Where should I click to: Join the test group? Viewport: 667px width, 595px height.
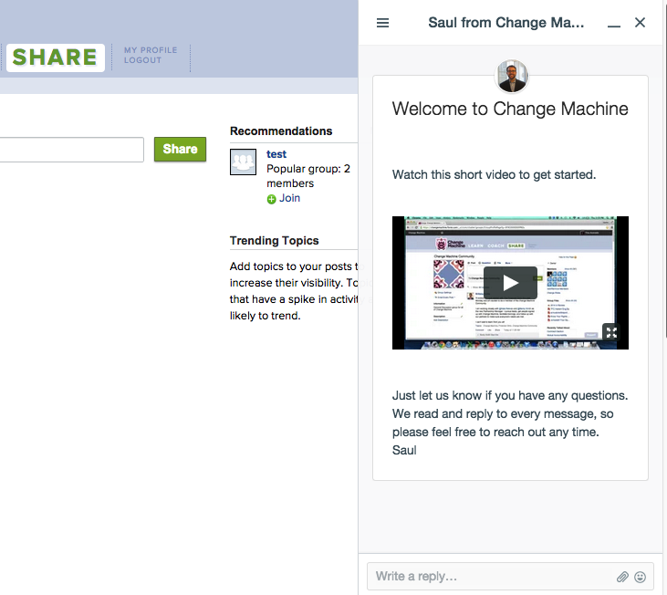click(x=289, y=198)
